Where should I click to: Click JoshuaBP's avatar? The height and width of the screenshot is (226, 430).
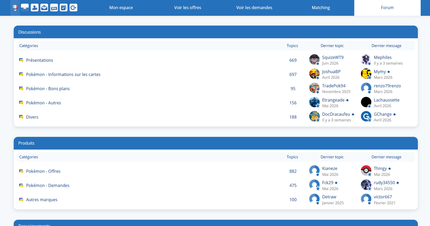[314, 74]
